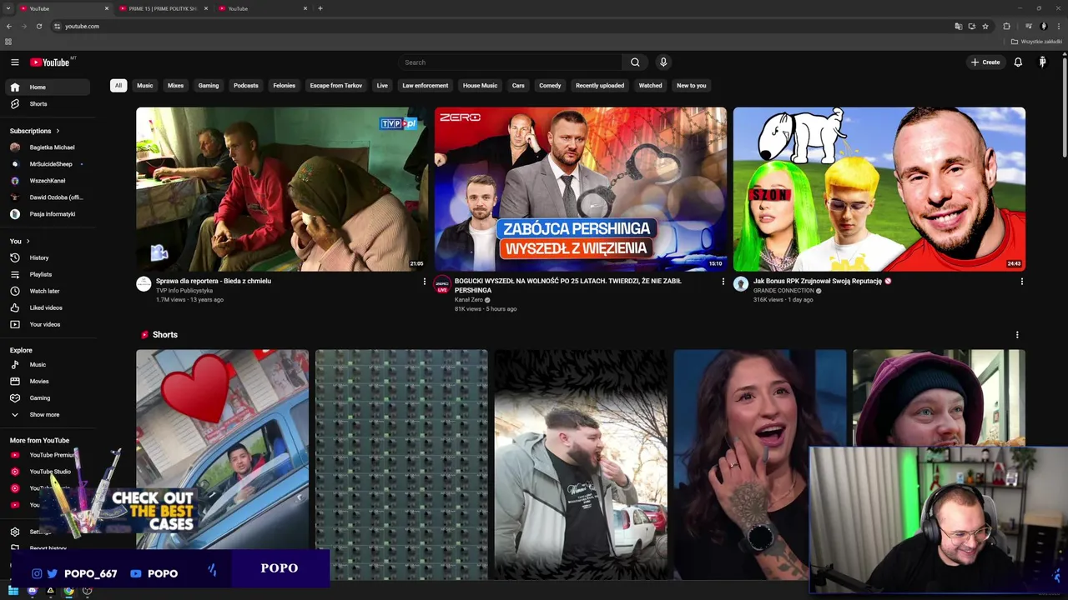Open the Zabójca Pershinga video thumbnail

click(x=581, y=188)
